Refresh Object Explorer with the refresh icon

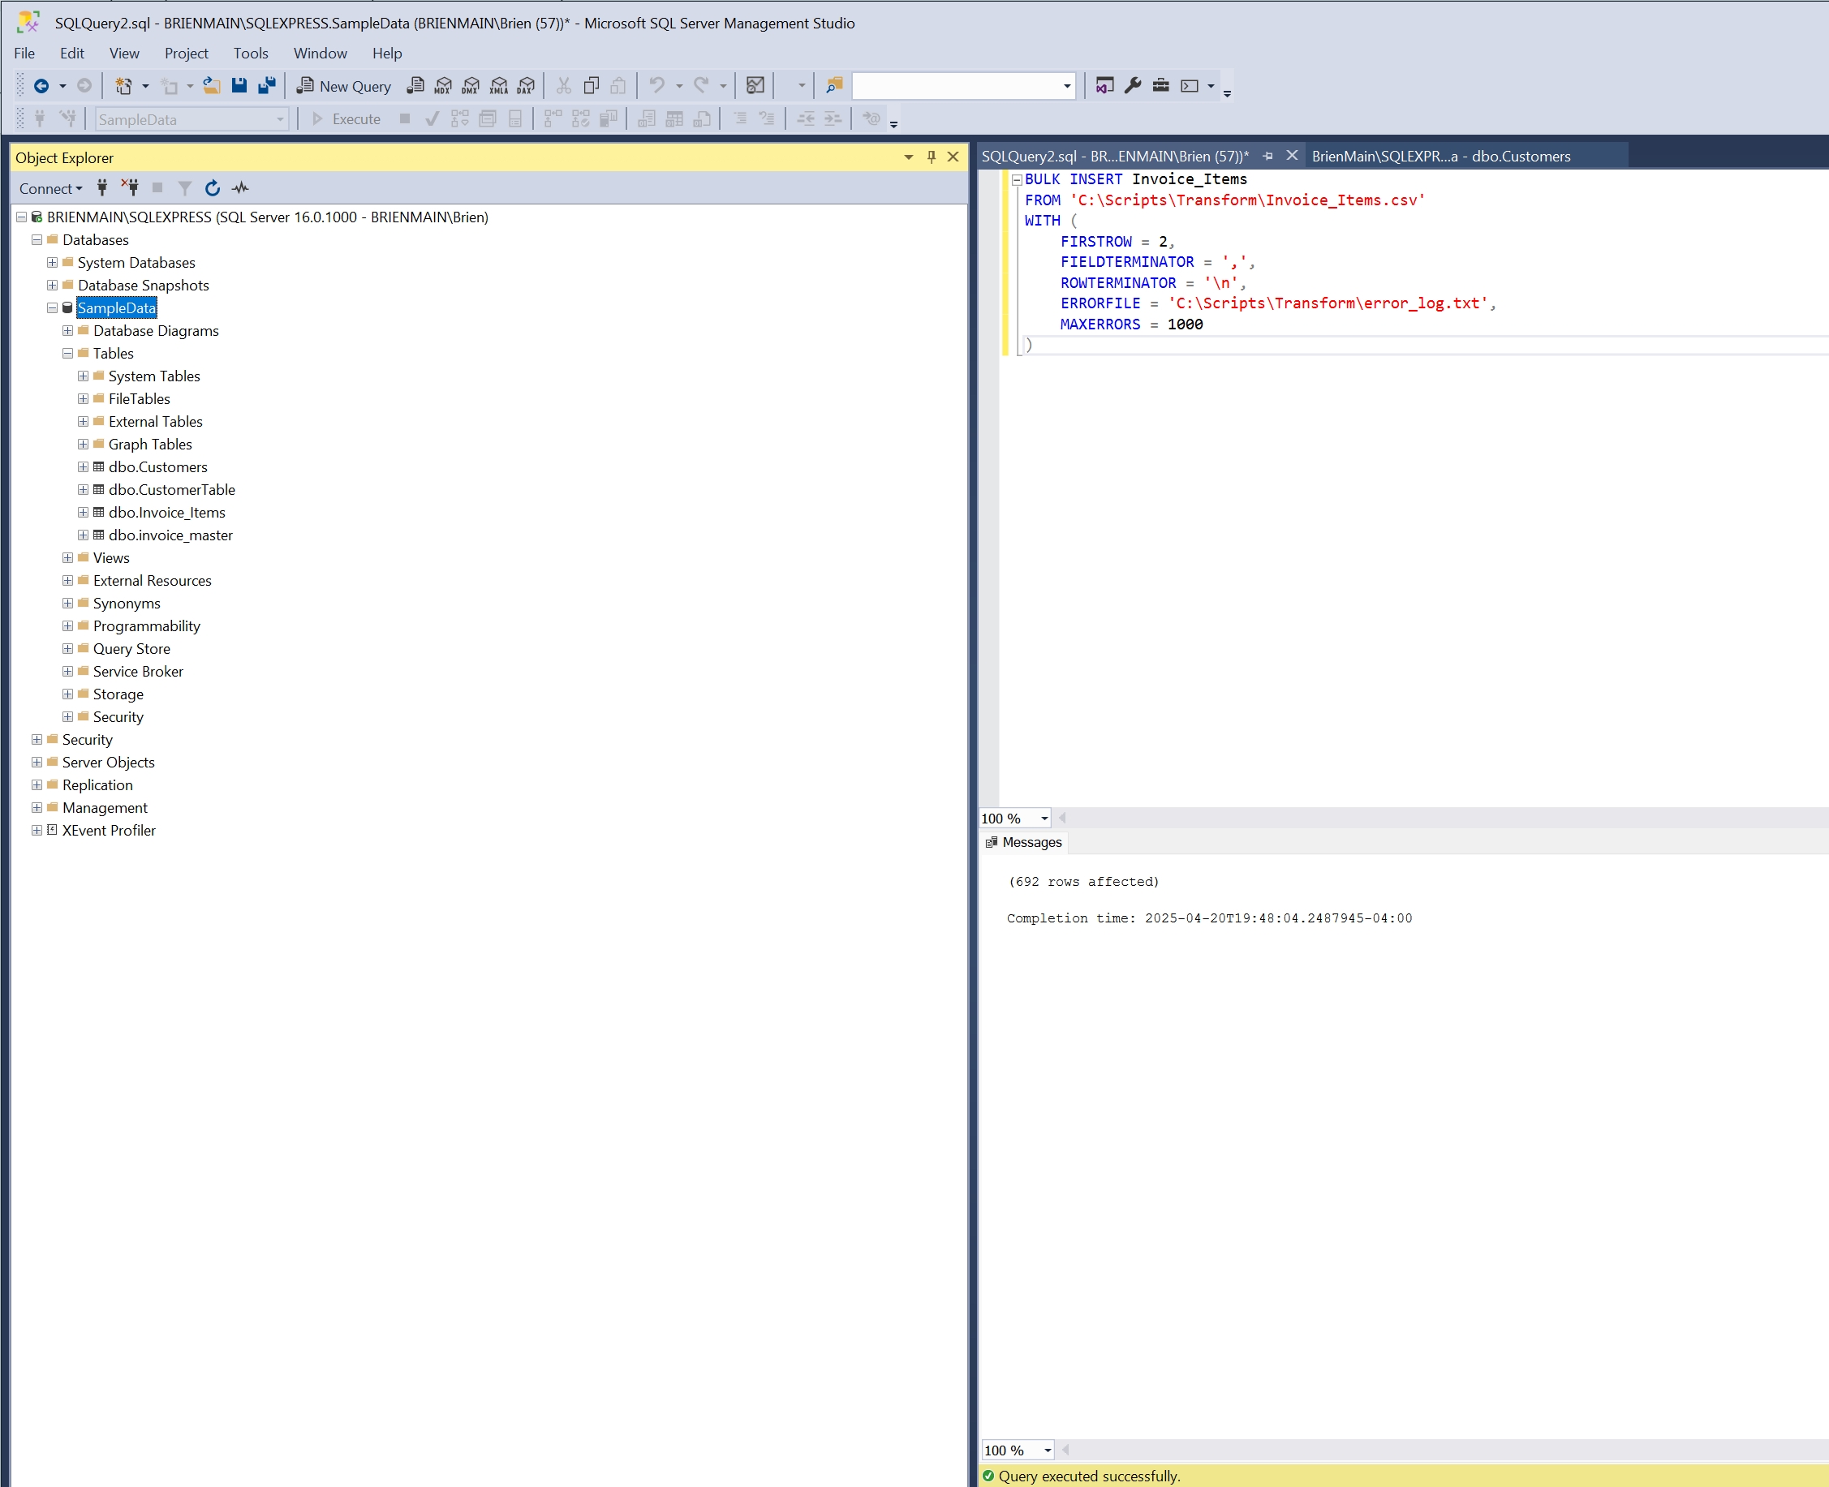[212, 187]
